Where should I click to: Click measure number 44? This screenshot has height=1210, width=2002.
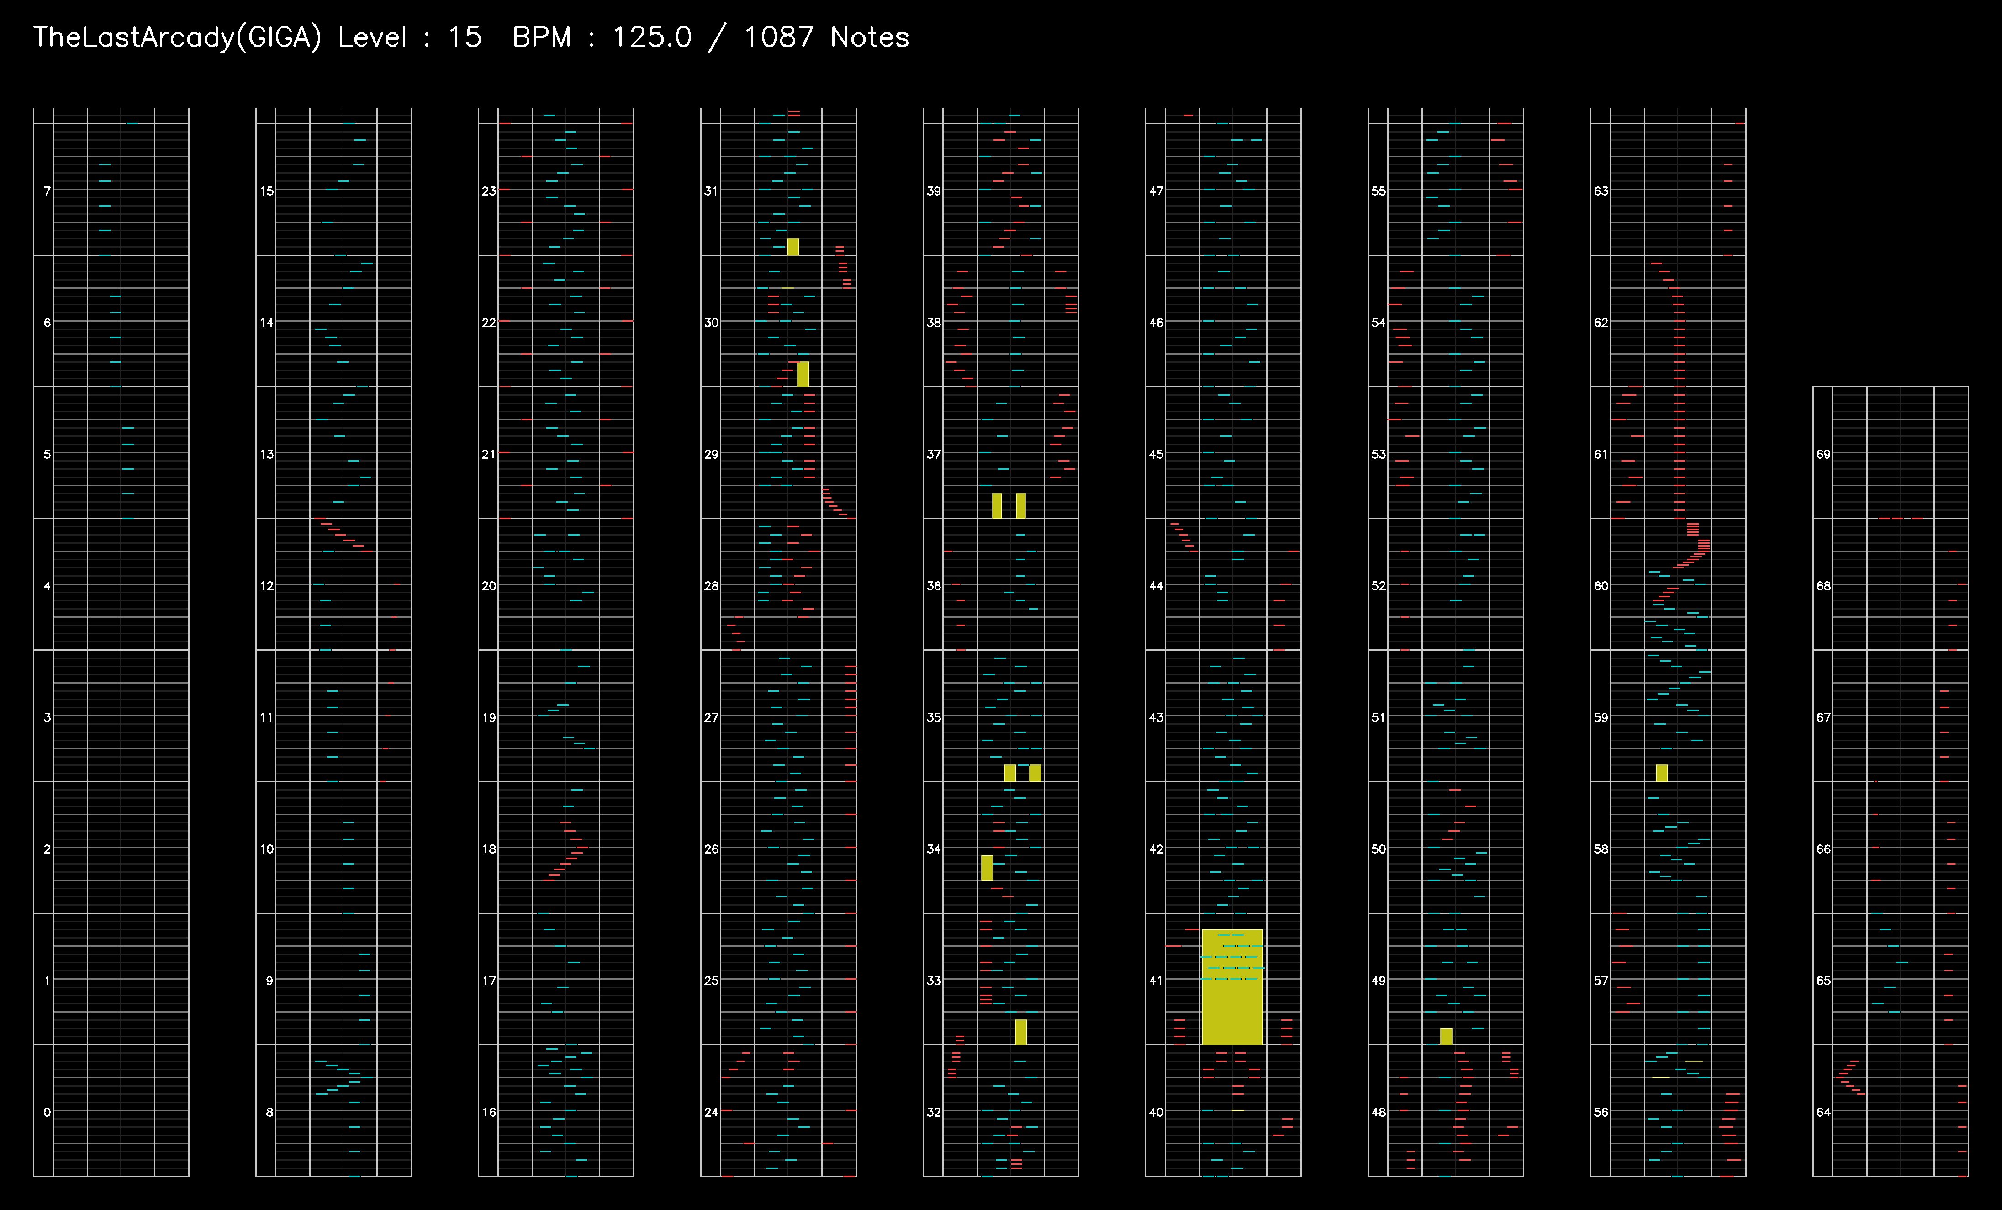1156,585
